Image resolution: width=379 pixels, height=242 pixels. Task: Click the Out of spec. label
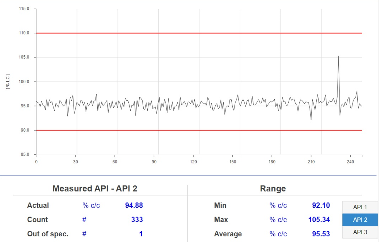(x=48, y=234)
